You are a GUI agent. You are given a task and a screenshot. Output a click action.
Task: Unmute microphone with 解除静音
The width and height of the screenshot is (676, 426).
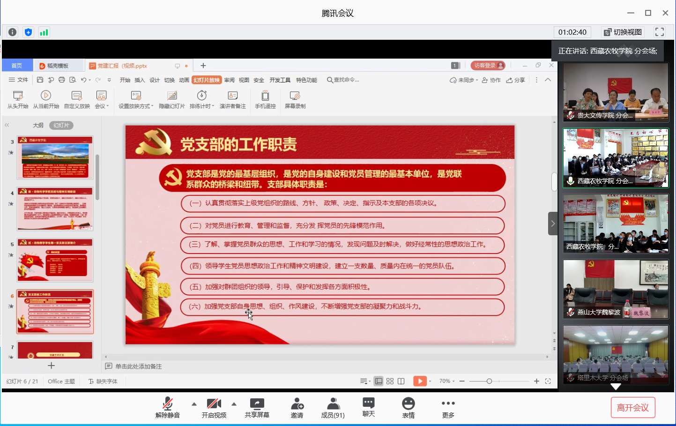[167, 407]
